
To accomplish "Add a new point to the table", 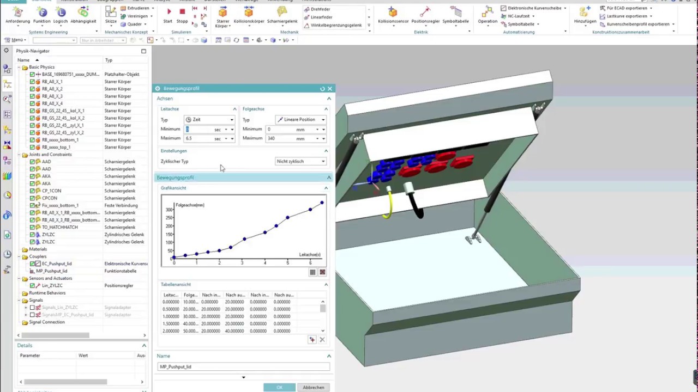I will point(312,340).
